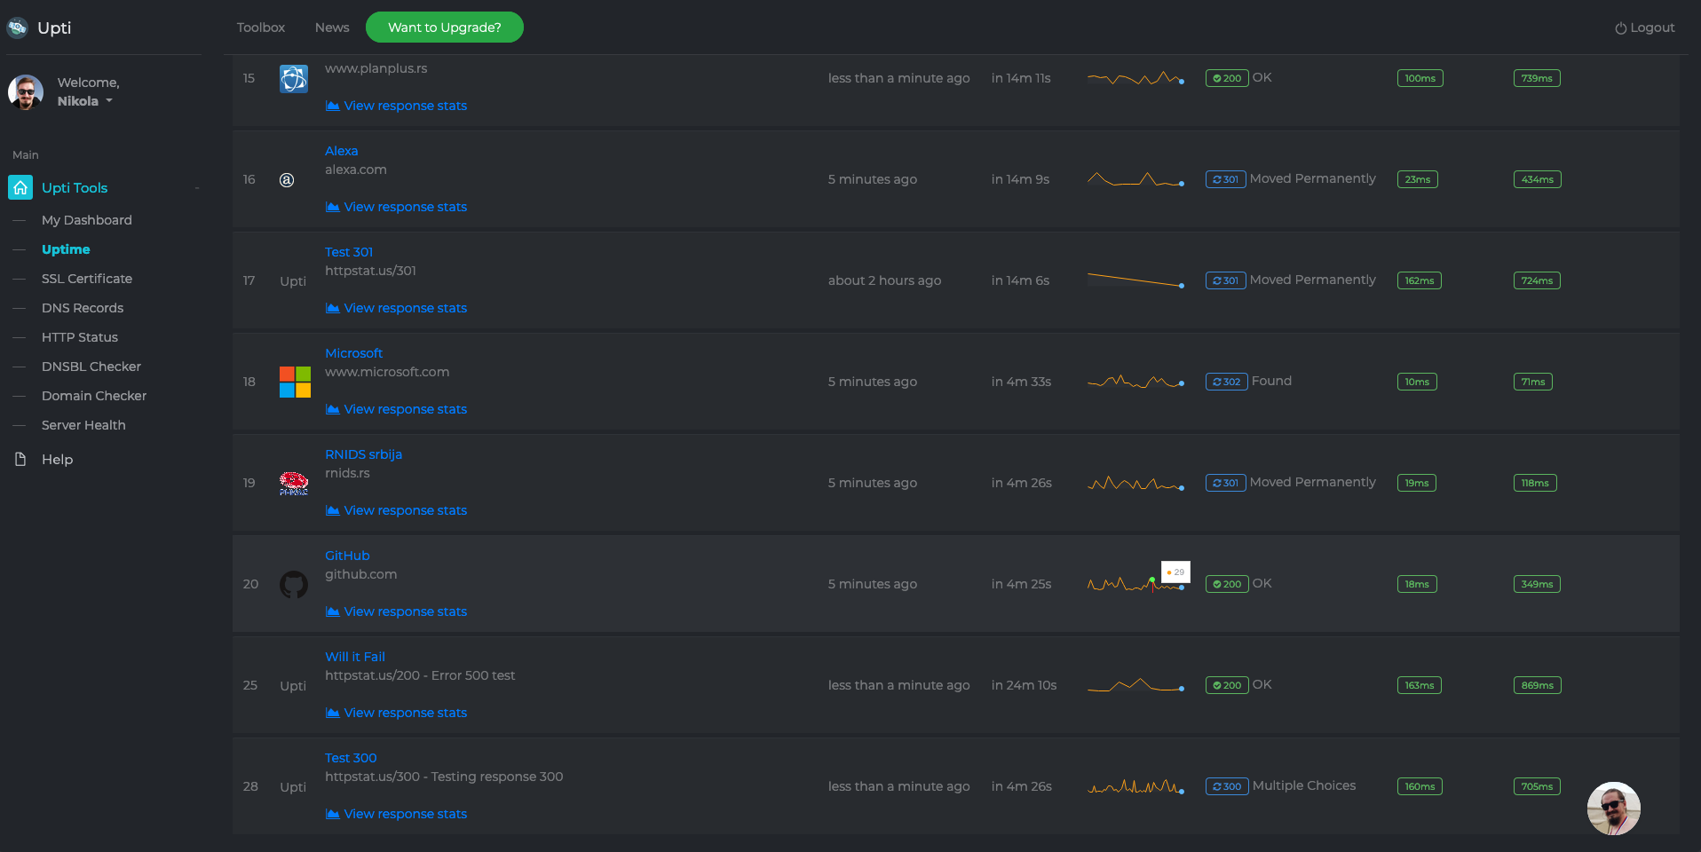Screen dimensions: 1701x852
Task: Click the 739ms badge for planplus.rs
Action: click(x=1537, y=78)
